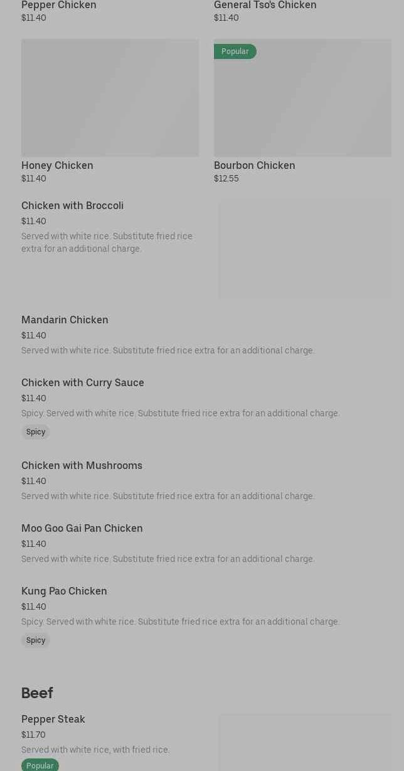The height and width of the screenshot is (771, 404).
Task: Open General Tso's Chicken item
Action: [x=265, y=6]
